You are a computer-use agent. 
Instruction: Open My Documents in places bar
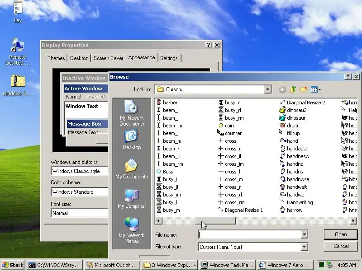(132, 169)
